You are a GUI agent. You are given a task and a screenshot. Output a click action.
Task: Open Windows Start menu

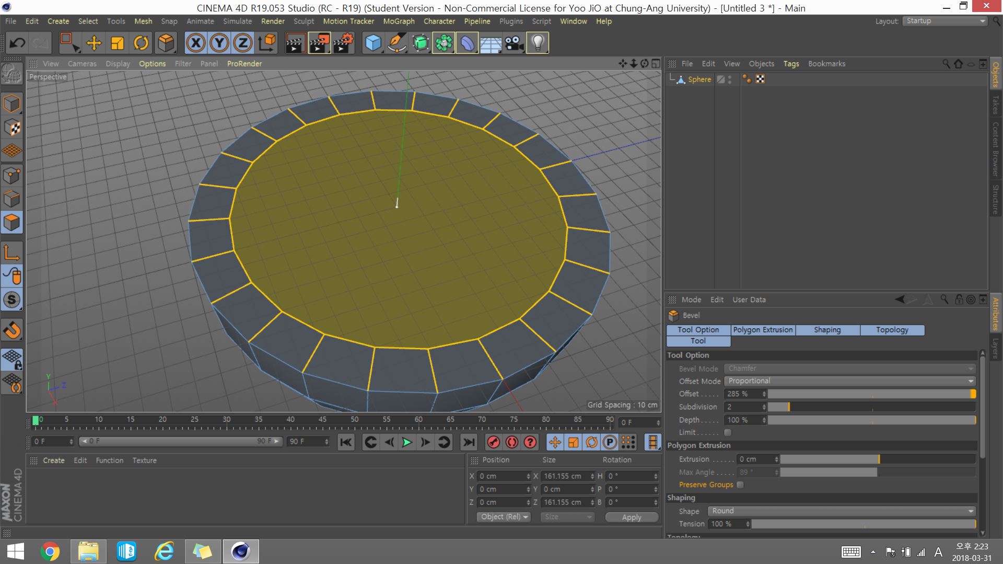[15, 551]
